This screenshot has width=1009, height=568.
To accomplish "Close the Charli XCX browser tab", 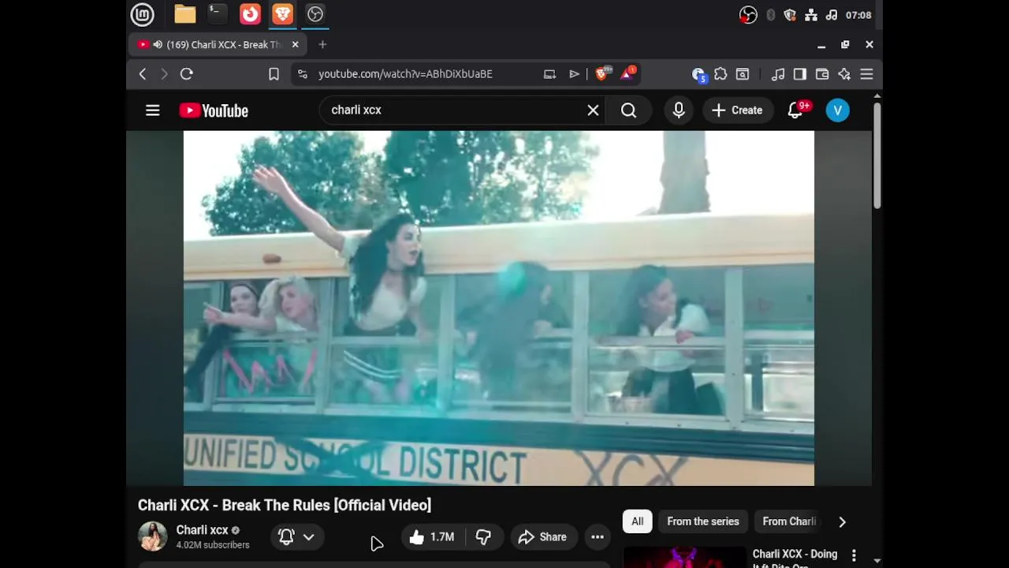I will (x=295, y=45).
